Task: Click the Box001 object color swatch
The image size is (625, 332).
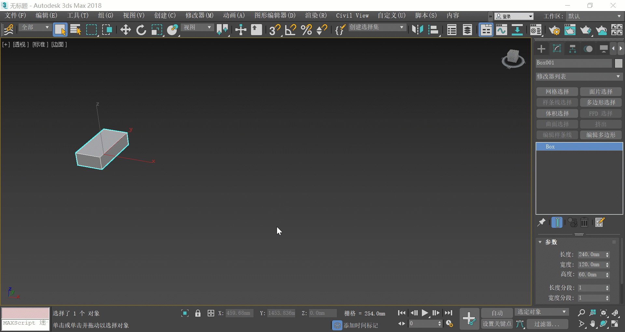Action: [618, 63]
